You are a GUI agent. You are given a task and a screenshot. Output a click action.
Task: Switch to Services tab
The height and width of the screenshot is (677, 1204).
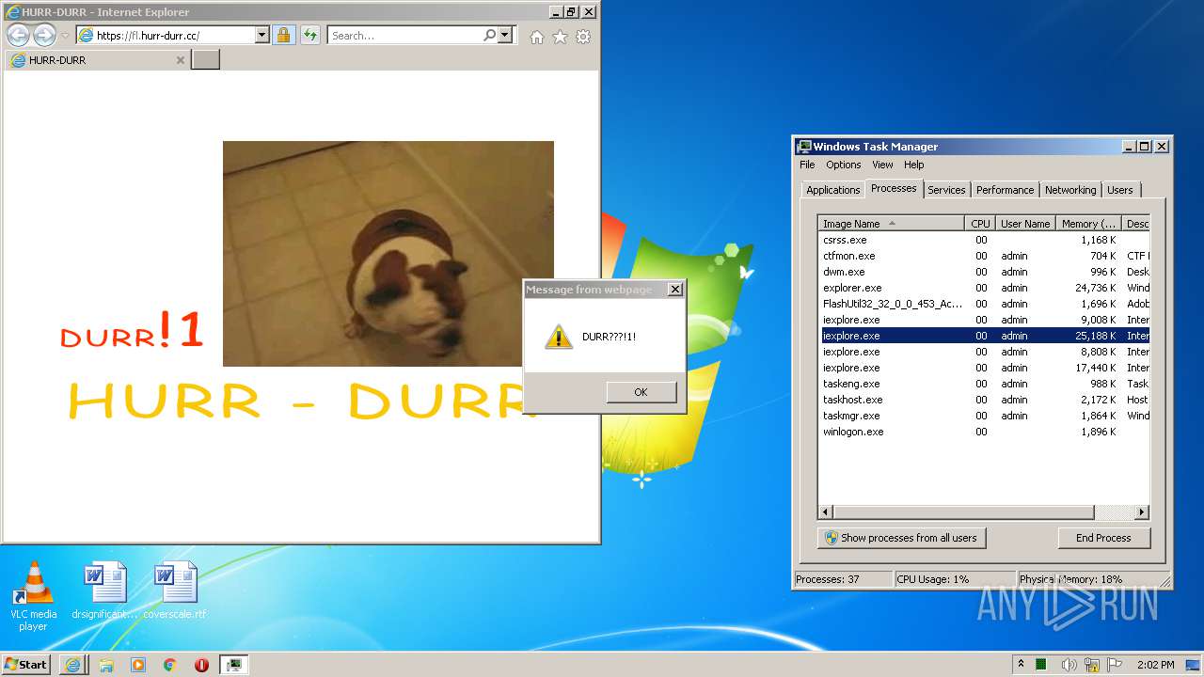(x=946, y=190)
